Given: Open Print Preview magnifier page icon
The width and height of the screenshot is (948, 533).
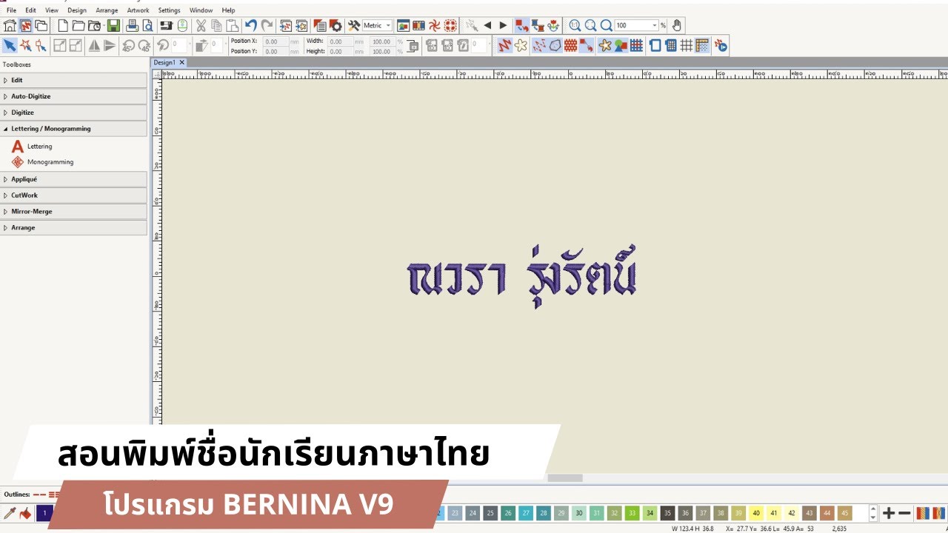Looking at the screenshot, I should point(148,25).
